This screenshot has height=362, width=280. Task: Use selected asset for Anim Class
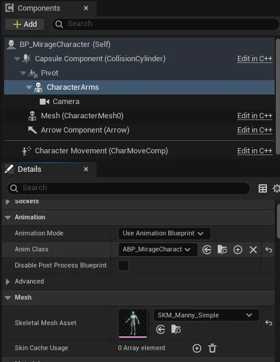click(206, 250)
